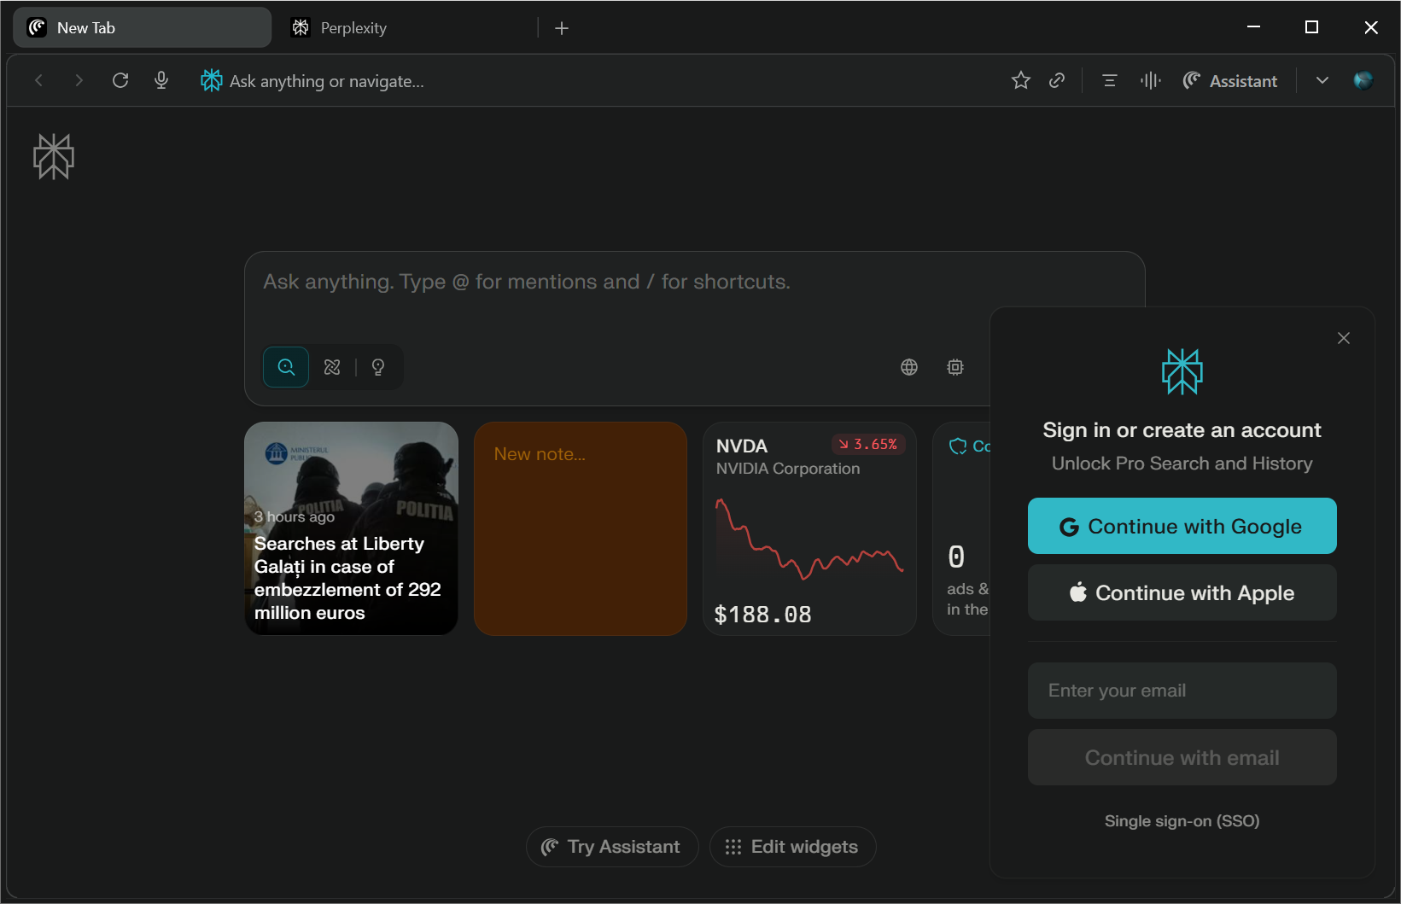Click the Enter your email field
This screenshot has width=1401, height=904.
pos(1182,691)
